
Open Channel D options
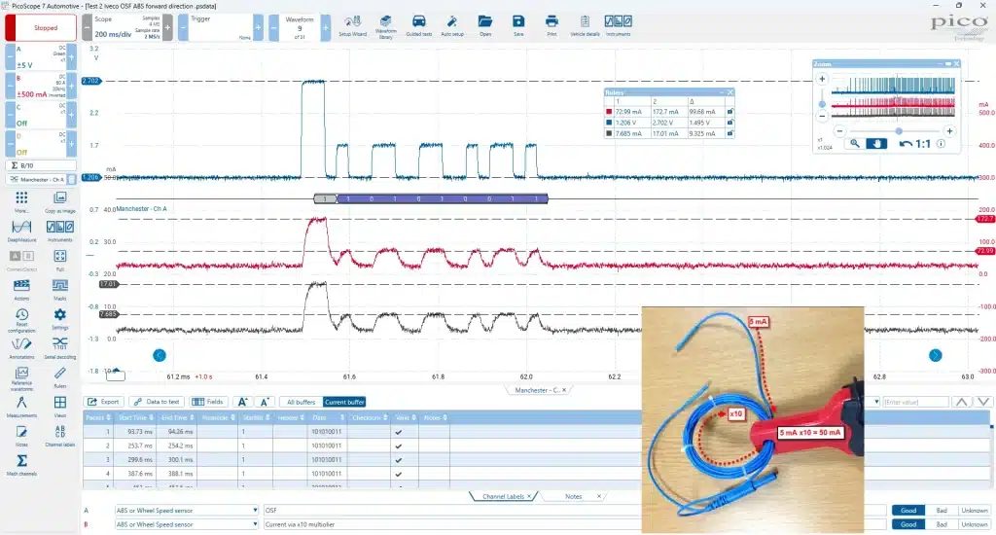pyautogui.click(x=41, y=144)
